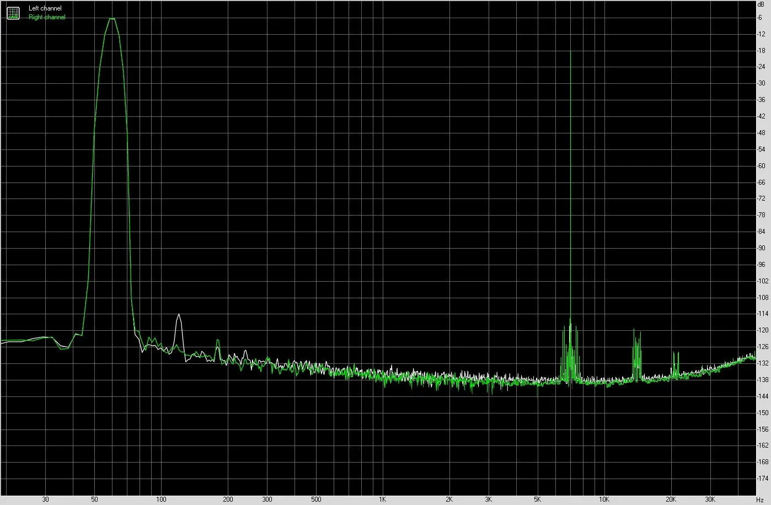Viewport: 771px width, 505px height.
Task: Click the Hz unit label
Action: pos(759,499)
